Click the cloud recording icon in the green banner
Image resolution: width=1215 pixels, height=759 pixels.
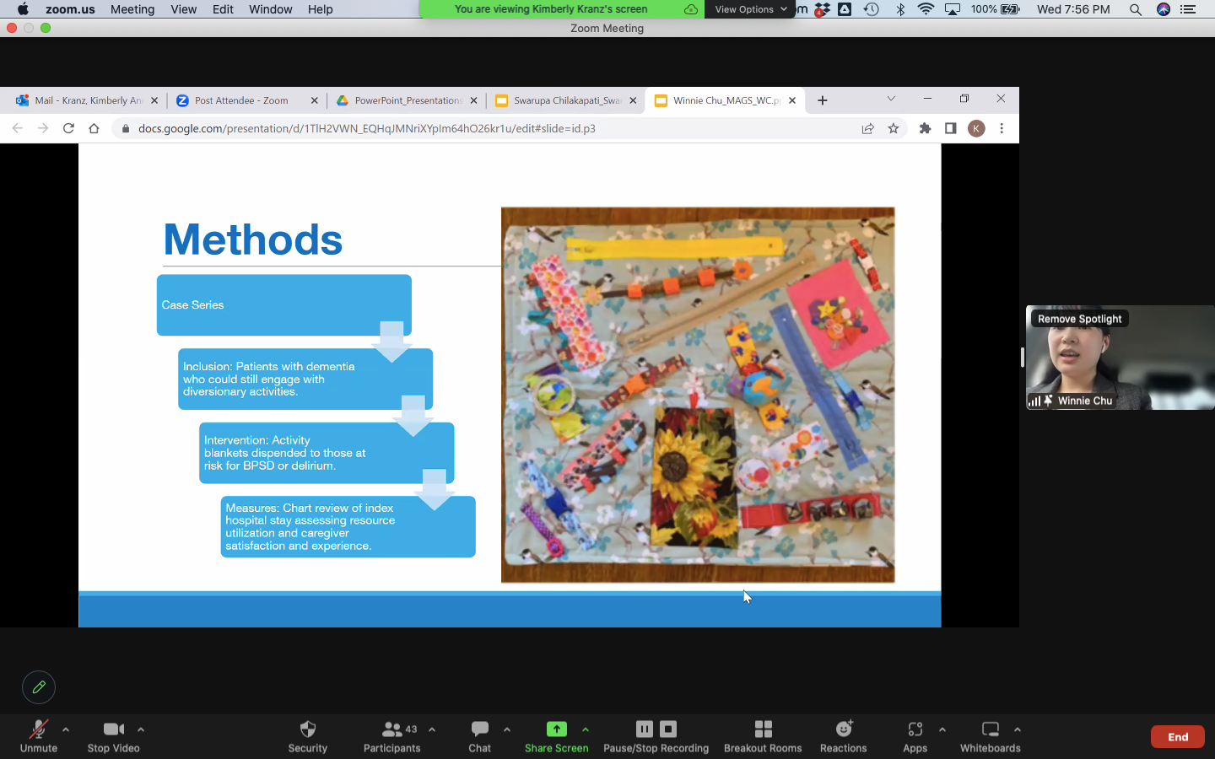pos(690,9)
